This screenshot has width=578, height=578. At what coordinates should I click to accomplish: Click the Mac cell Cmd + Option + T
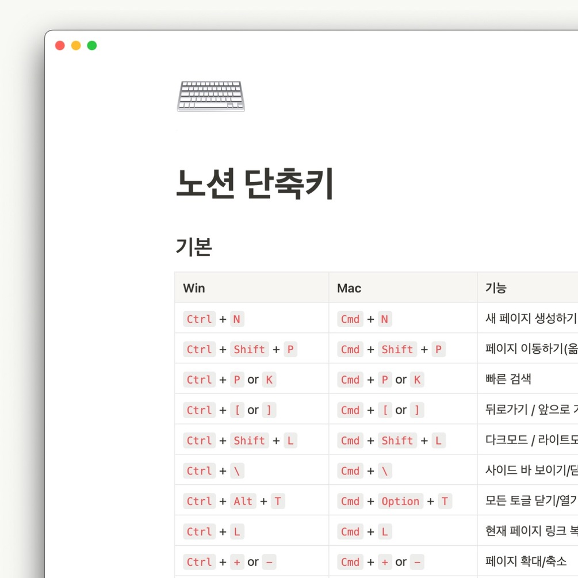point(403,501)
